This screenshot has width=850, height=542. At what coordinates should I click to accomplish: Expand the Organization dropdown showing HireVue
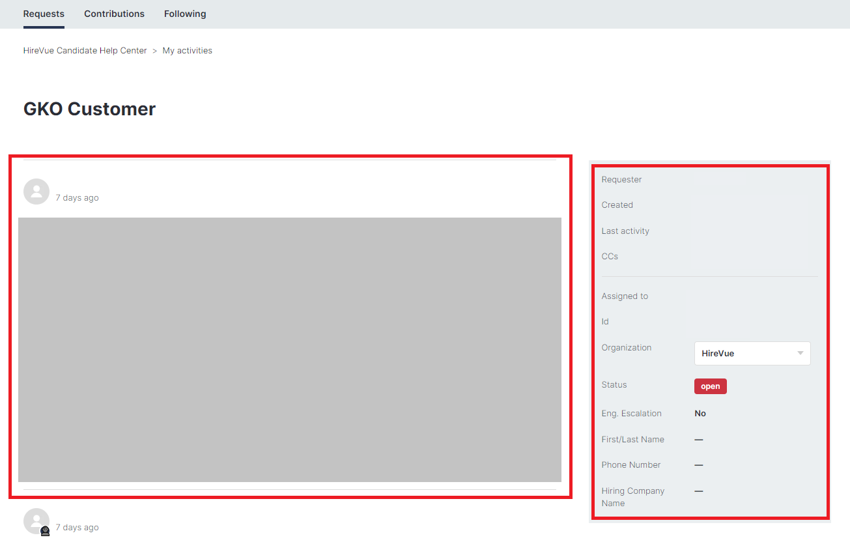click(x=752, y=353)
